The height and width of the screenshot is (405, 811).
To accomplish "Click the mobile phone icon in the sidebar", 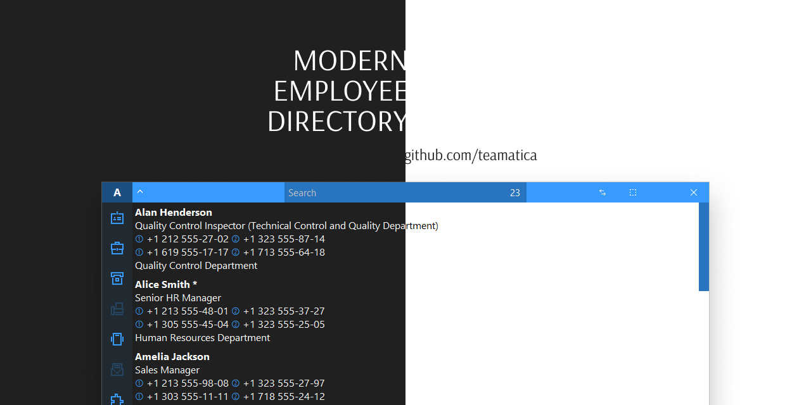I will pos(117,339).
